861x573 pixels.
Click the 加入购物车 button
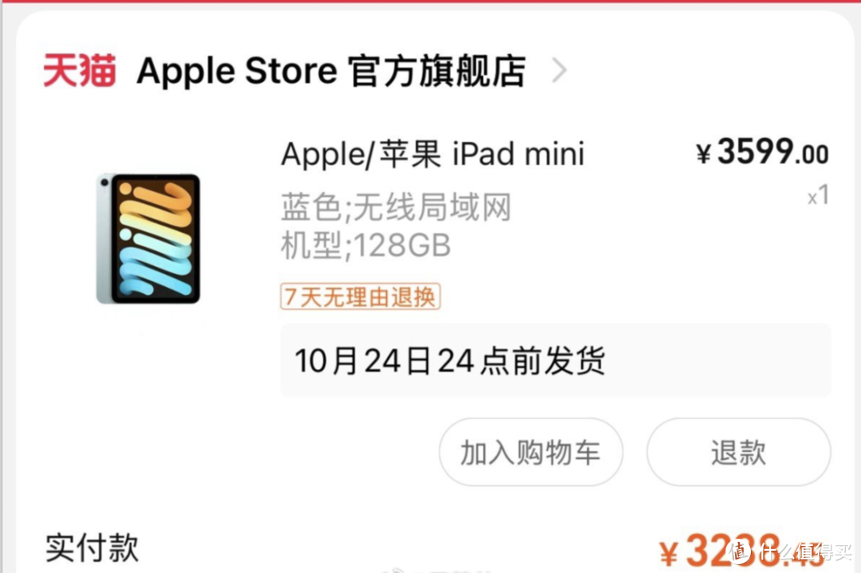click(530, 452)
